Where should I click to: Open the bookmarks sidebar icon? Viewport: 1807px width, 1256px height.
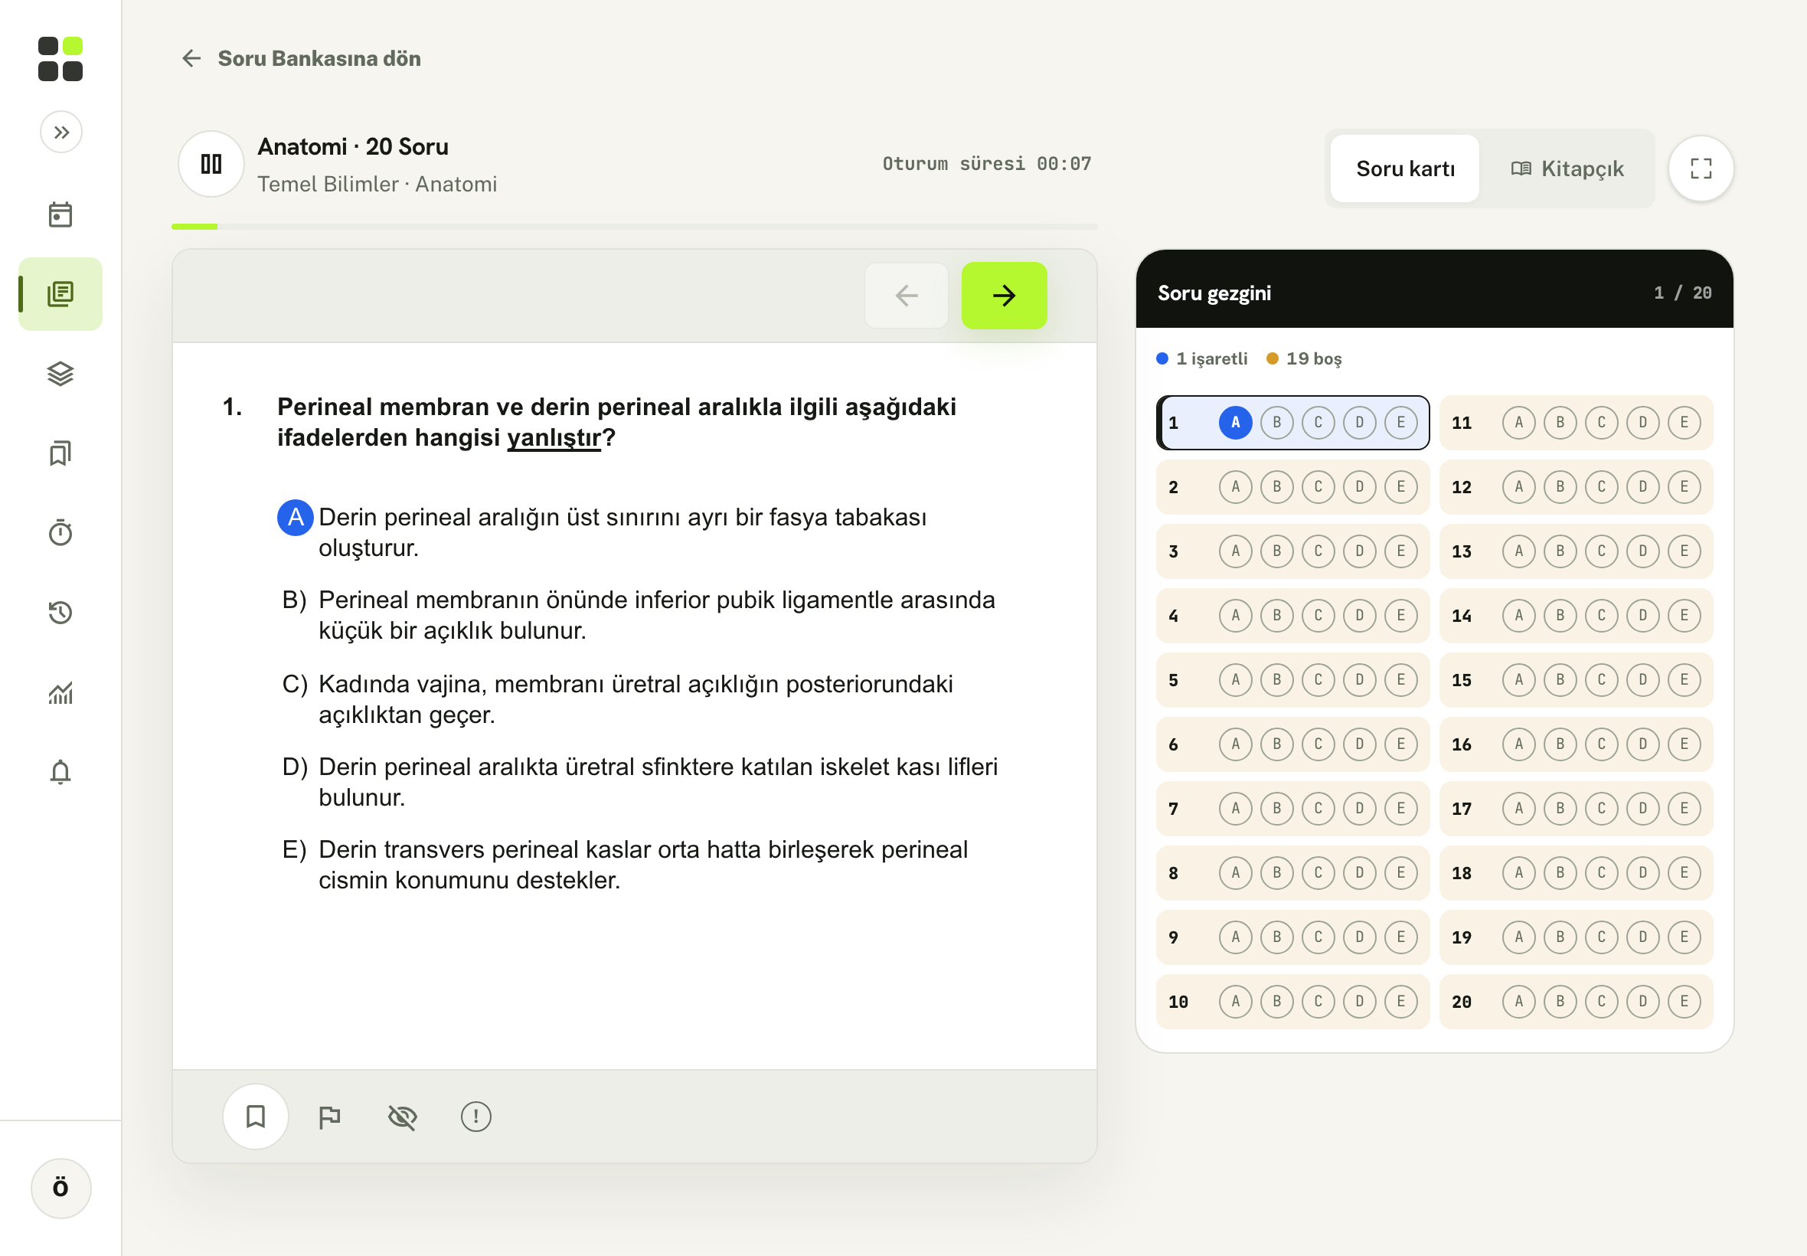(60, 453)
